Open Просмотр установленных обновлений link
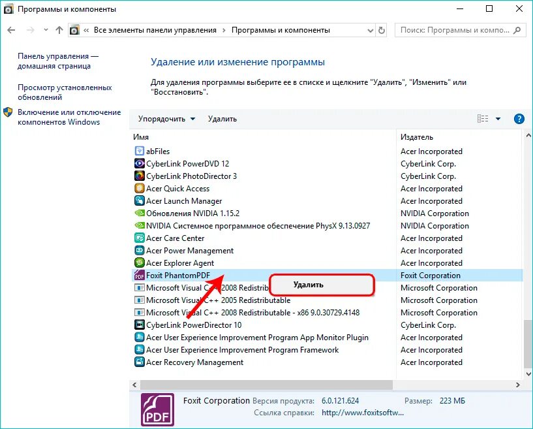This screenshot has height=429, width=533. [65, 92]
